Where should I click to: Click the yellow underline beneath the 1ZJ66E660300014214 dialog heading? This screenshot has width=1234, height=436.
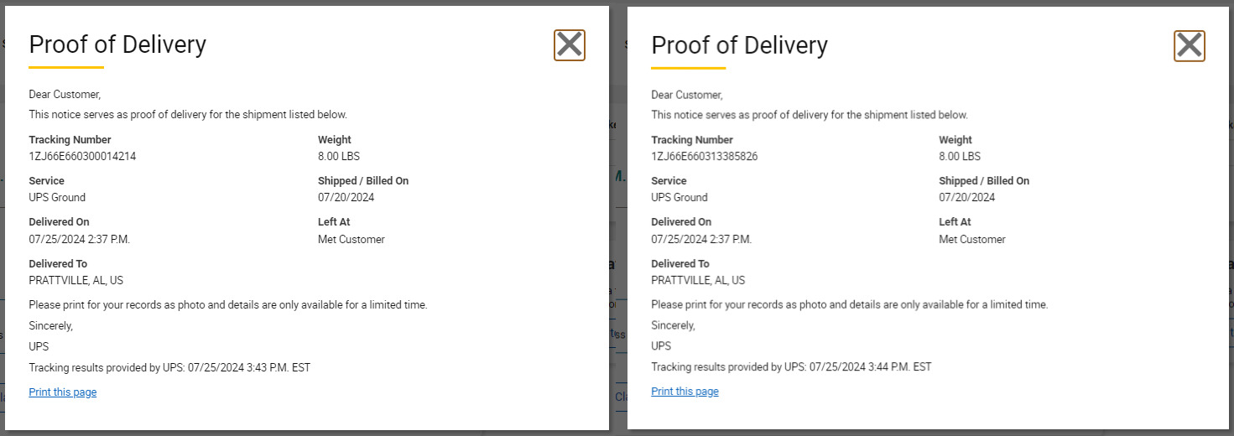pos(66,67)
